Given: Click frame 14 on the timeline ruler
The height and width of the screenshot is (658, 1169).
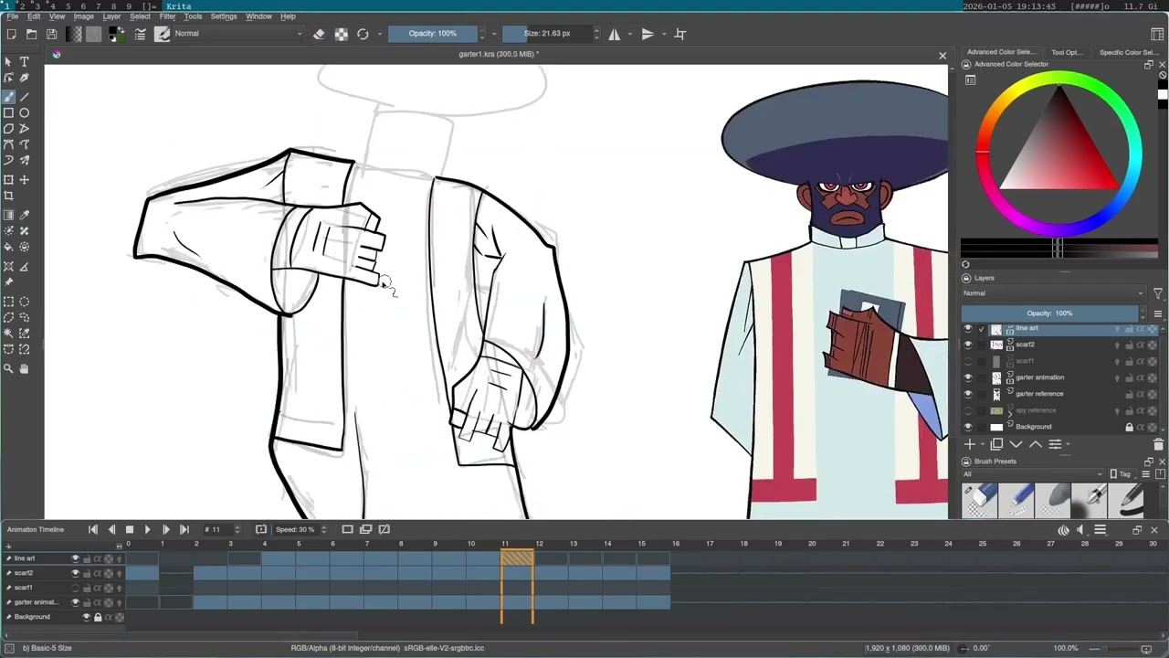Looking at the screenshot, I should 607,544.
